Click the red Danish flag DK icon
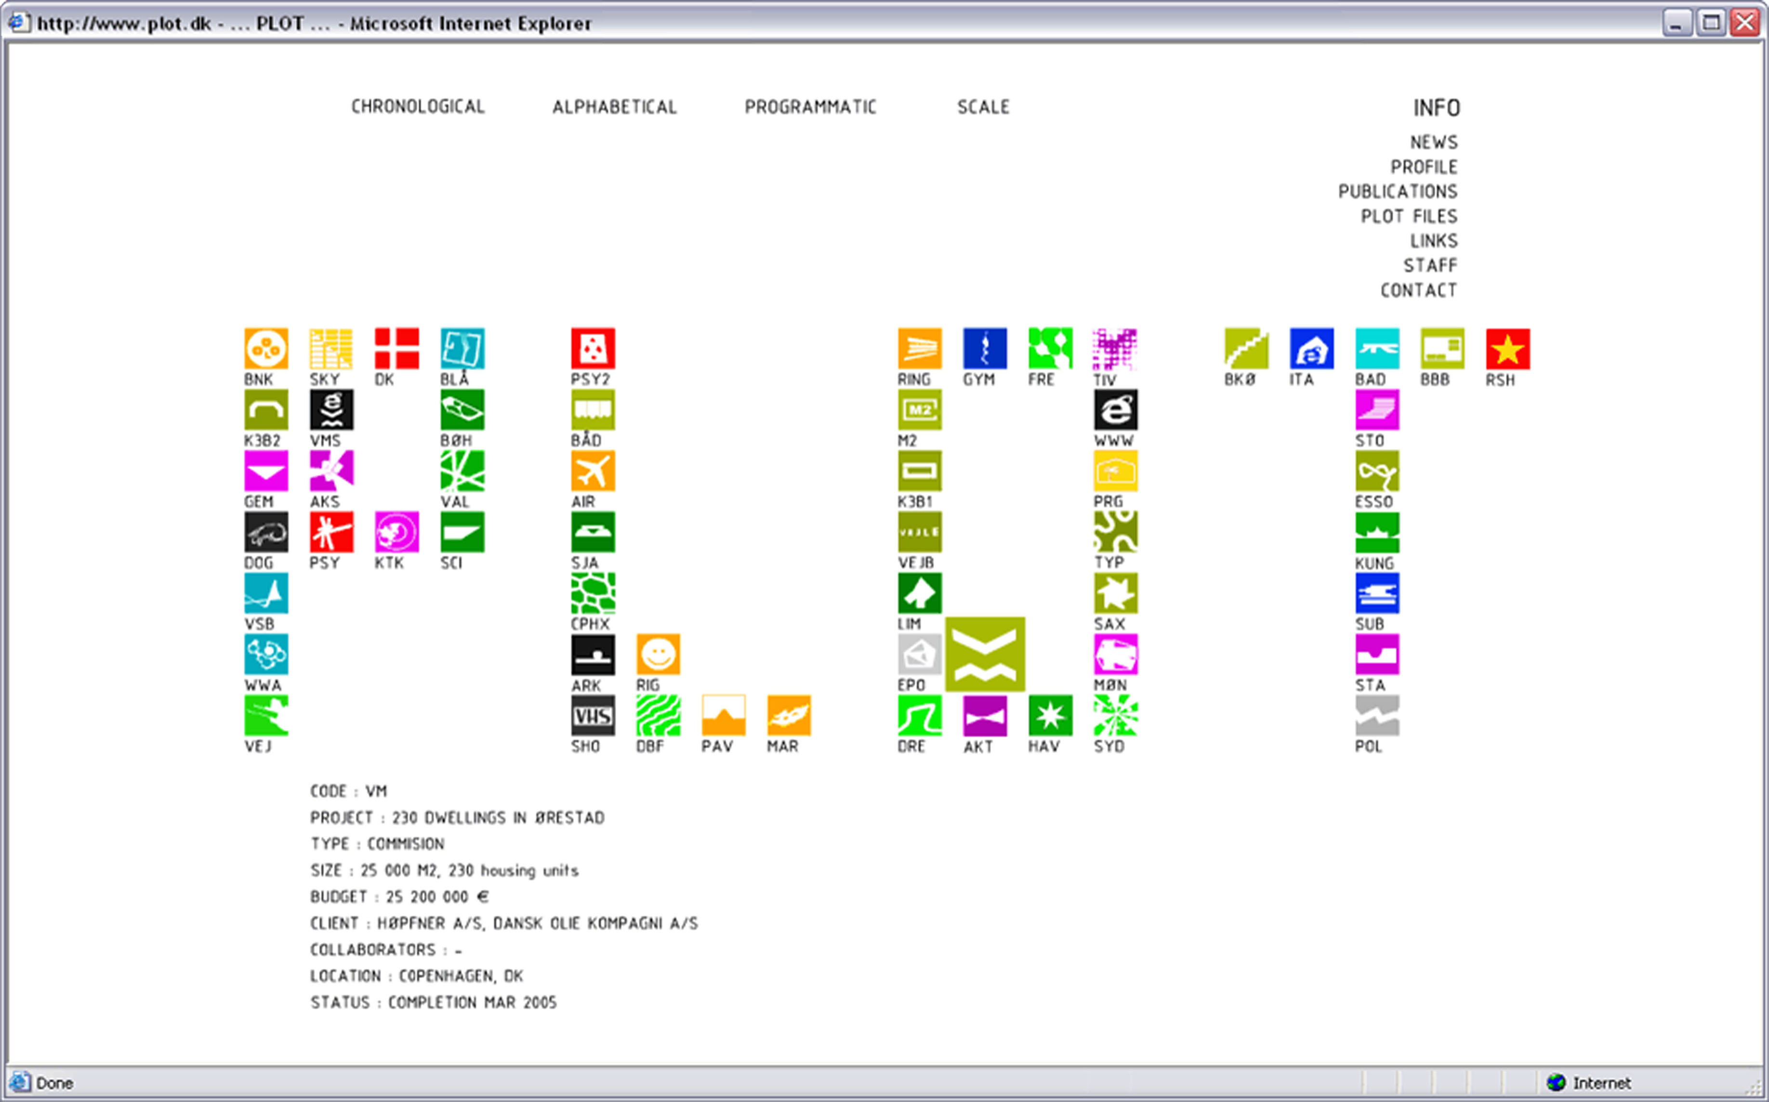 click(x=396, y=348)
